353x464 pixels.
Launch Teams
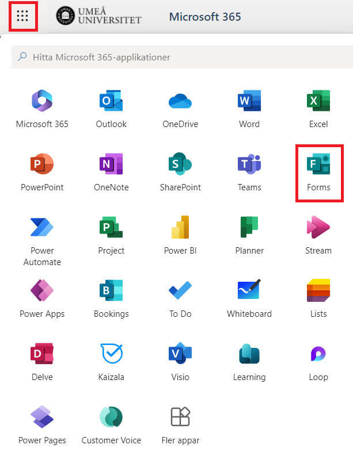click(x=249, y=172)
